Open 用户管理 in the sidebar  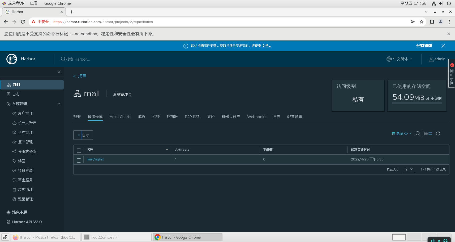coord(25,113)
